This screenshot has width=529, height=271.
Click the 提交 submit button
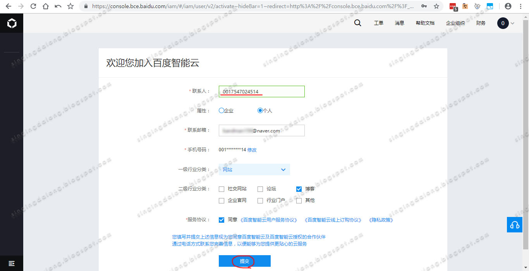coord(245,261)
